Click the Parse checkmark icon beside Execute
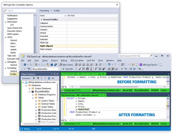The height and width of the screenshot is (134, 172). (x=80, y=69)
